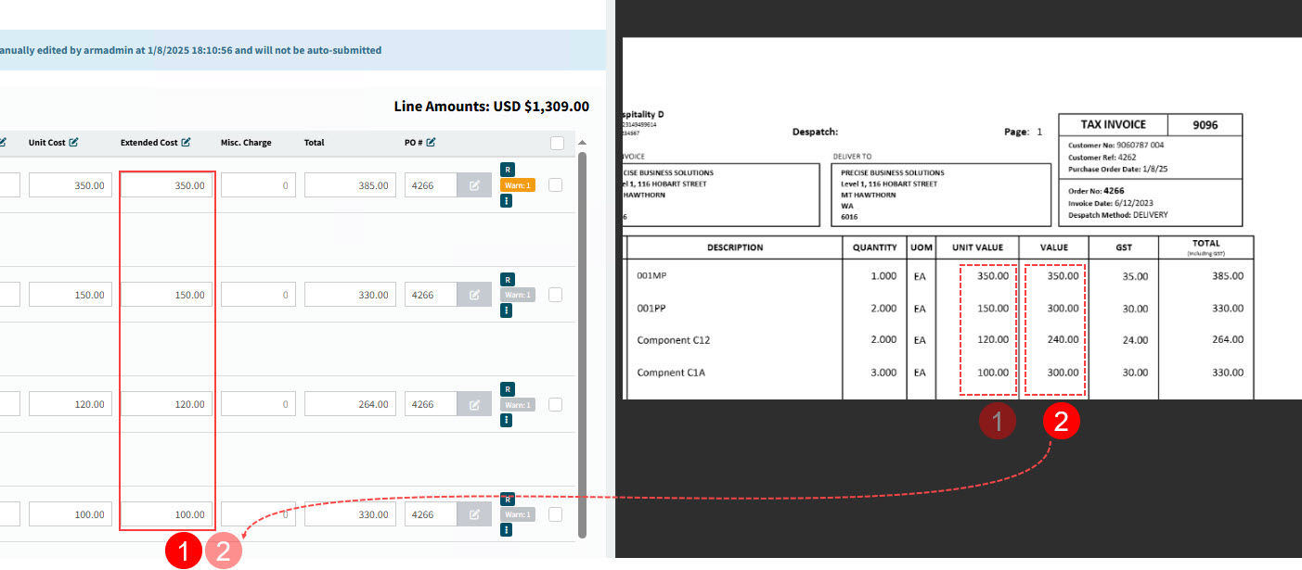Viewport: 1302px width, 570px height.
Task: Select the checkbox for the 264.00 total row
Action: [556, 404]
